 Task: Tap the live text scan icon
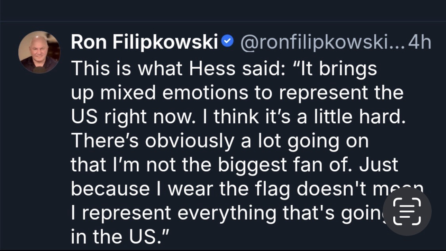pos(406,211)
